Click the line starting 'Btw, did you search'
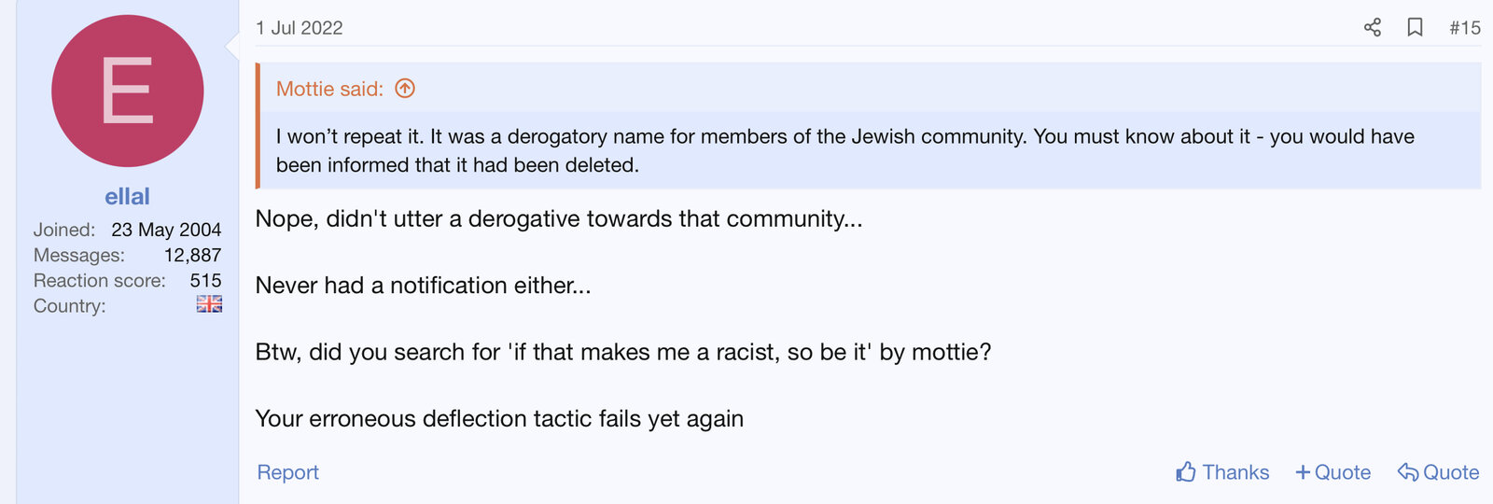Screen dimensions: 1493x504 [x=622, y=352]
